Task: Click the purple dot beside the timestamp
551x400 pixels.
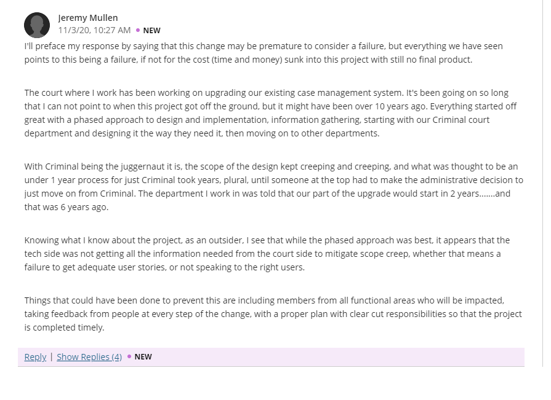Action: (x=138, y=31)
